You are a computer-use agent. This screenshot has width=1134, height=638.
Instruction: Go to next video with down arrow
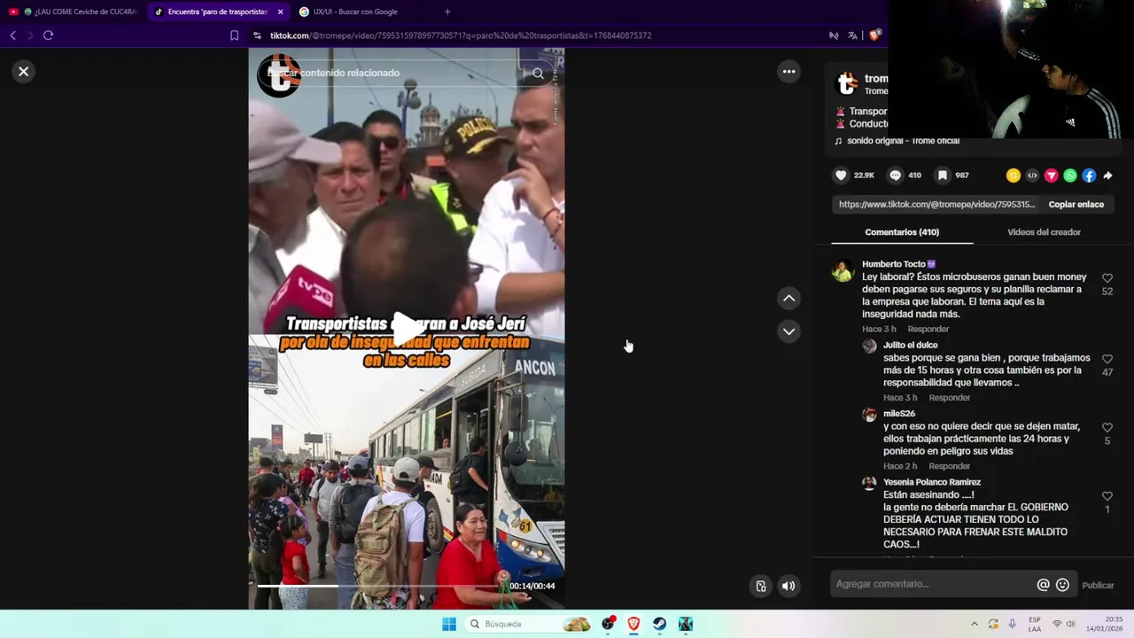[x=788, y=331]
